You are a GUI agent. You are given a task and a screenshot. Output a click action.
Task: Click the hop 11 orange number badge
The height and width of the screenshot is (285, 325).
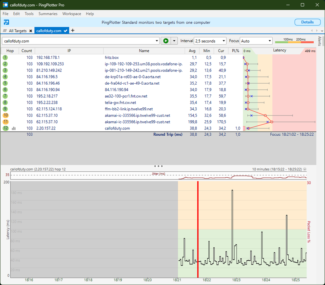(x=6, y=122)
